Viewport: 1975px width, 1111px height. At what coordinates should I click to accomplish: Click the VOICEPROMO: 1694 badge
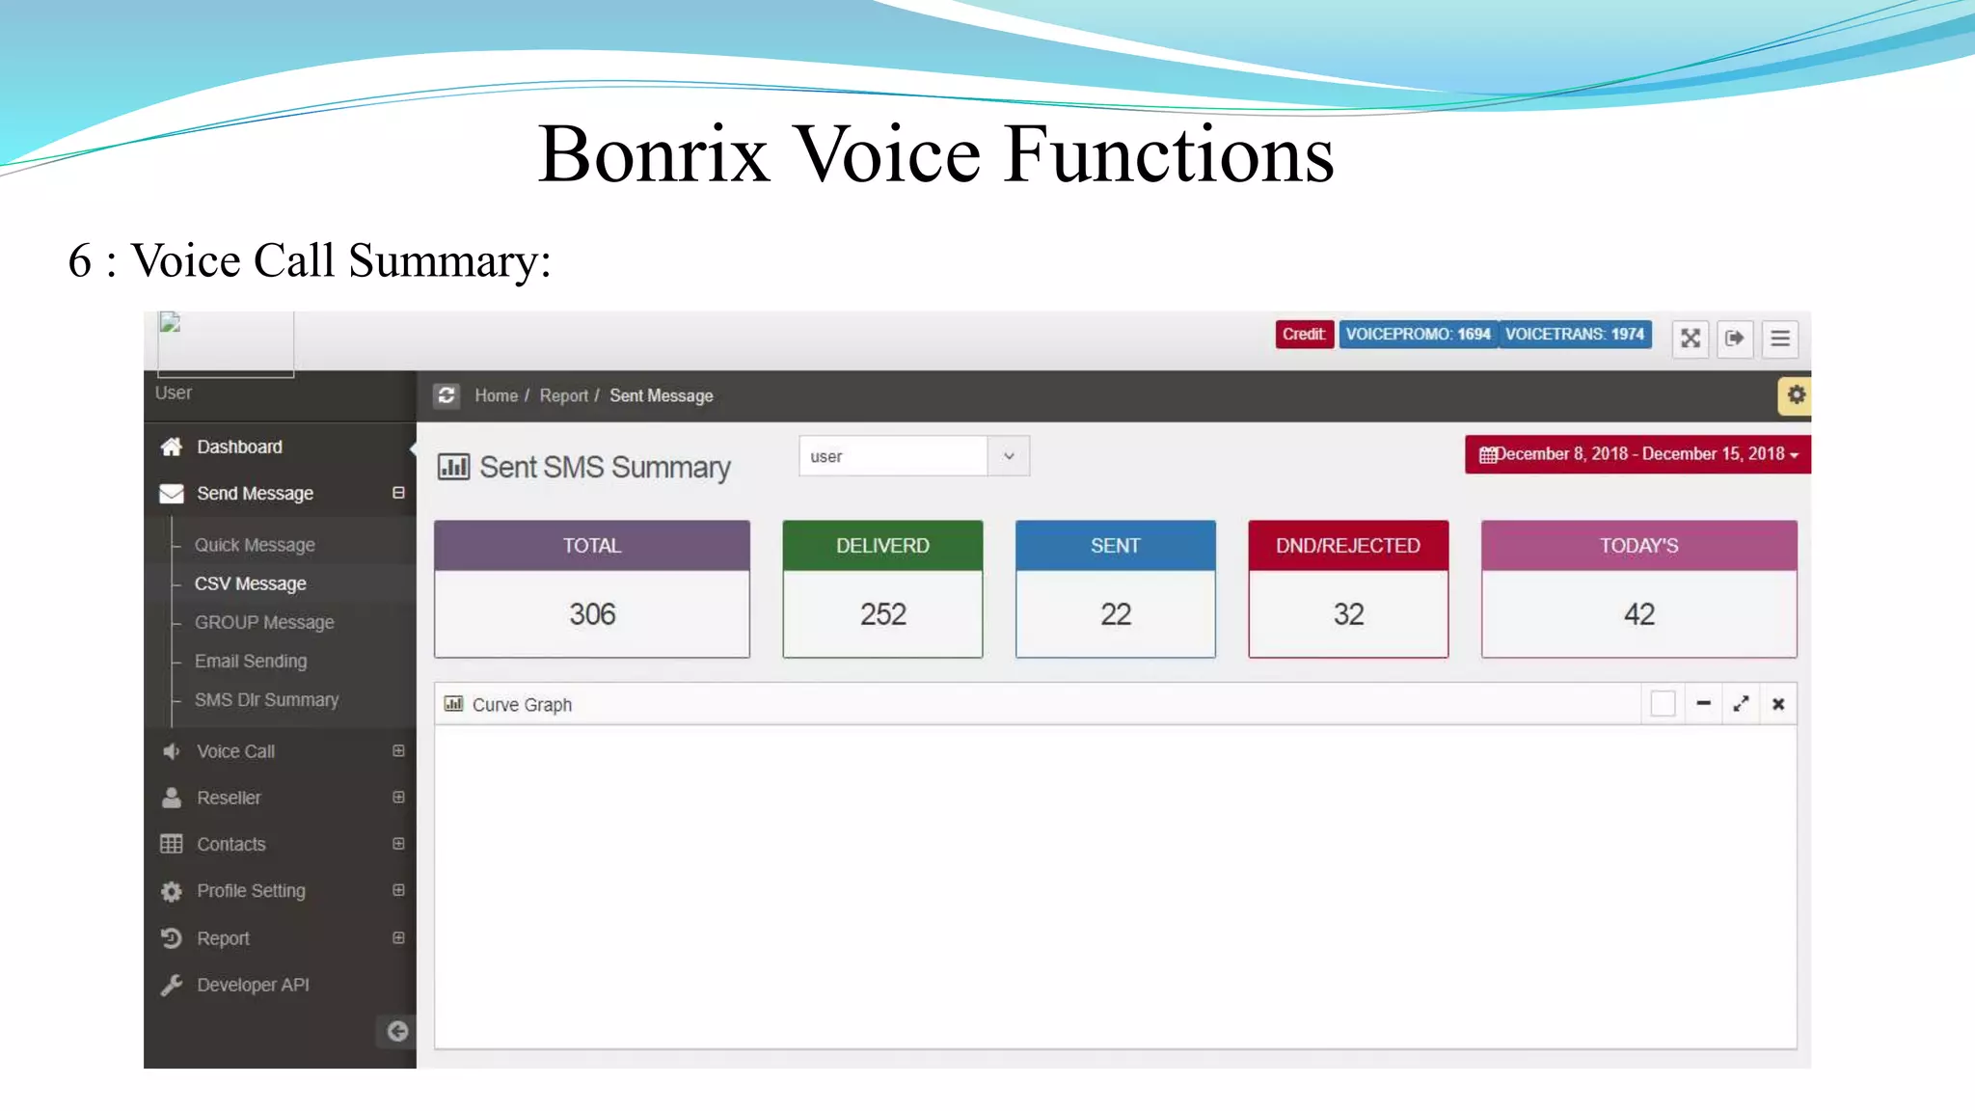point(1418,334)
